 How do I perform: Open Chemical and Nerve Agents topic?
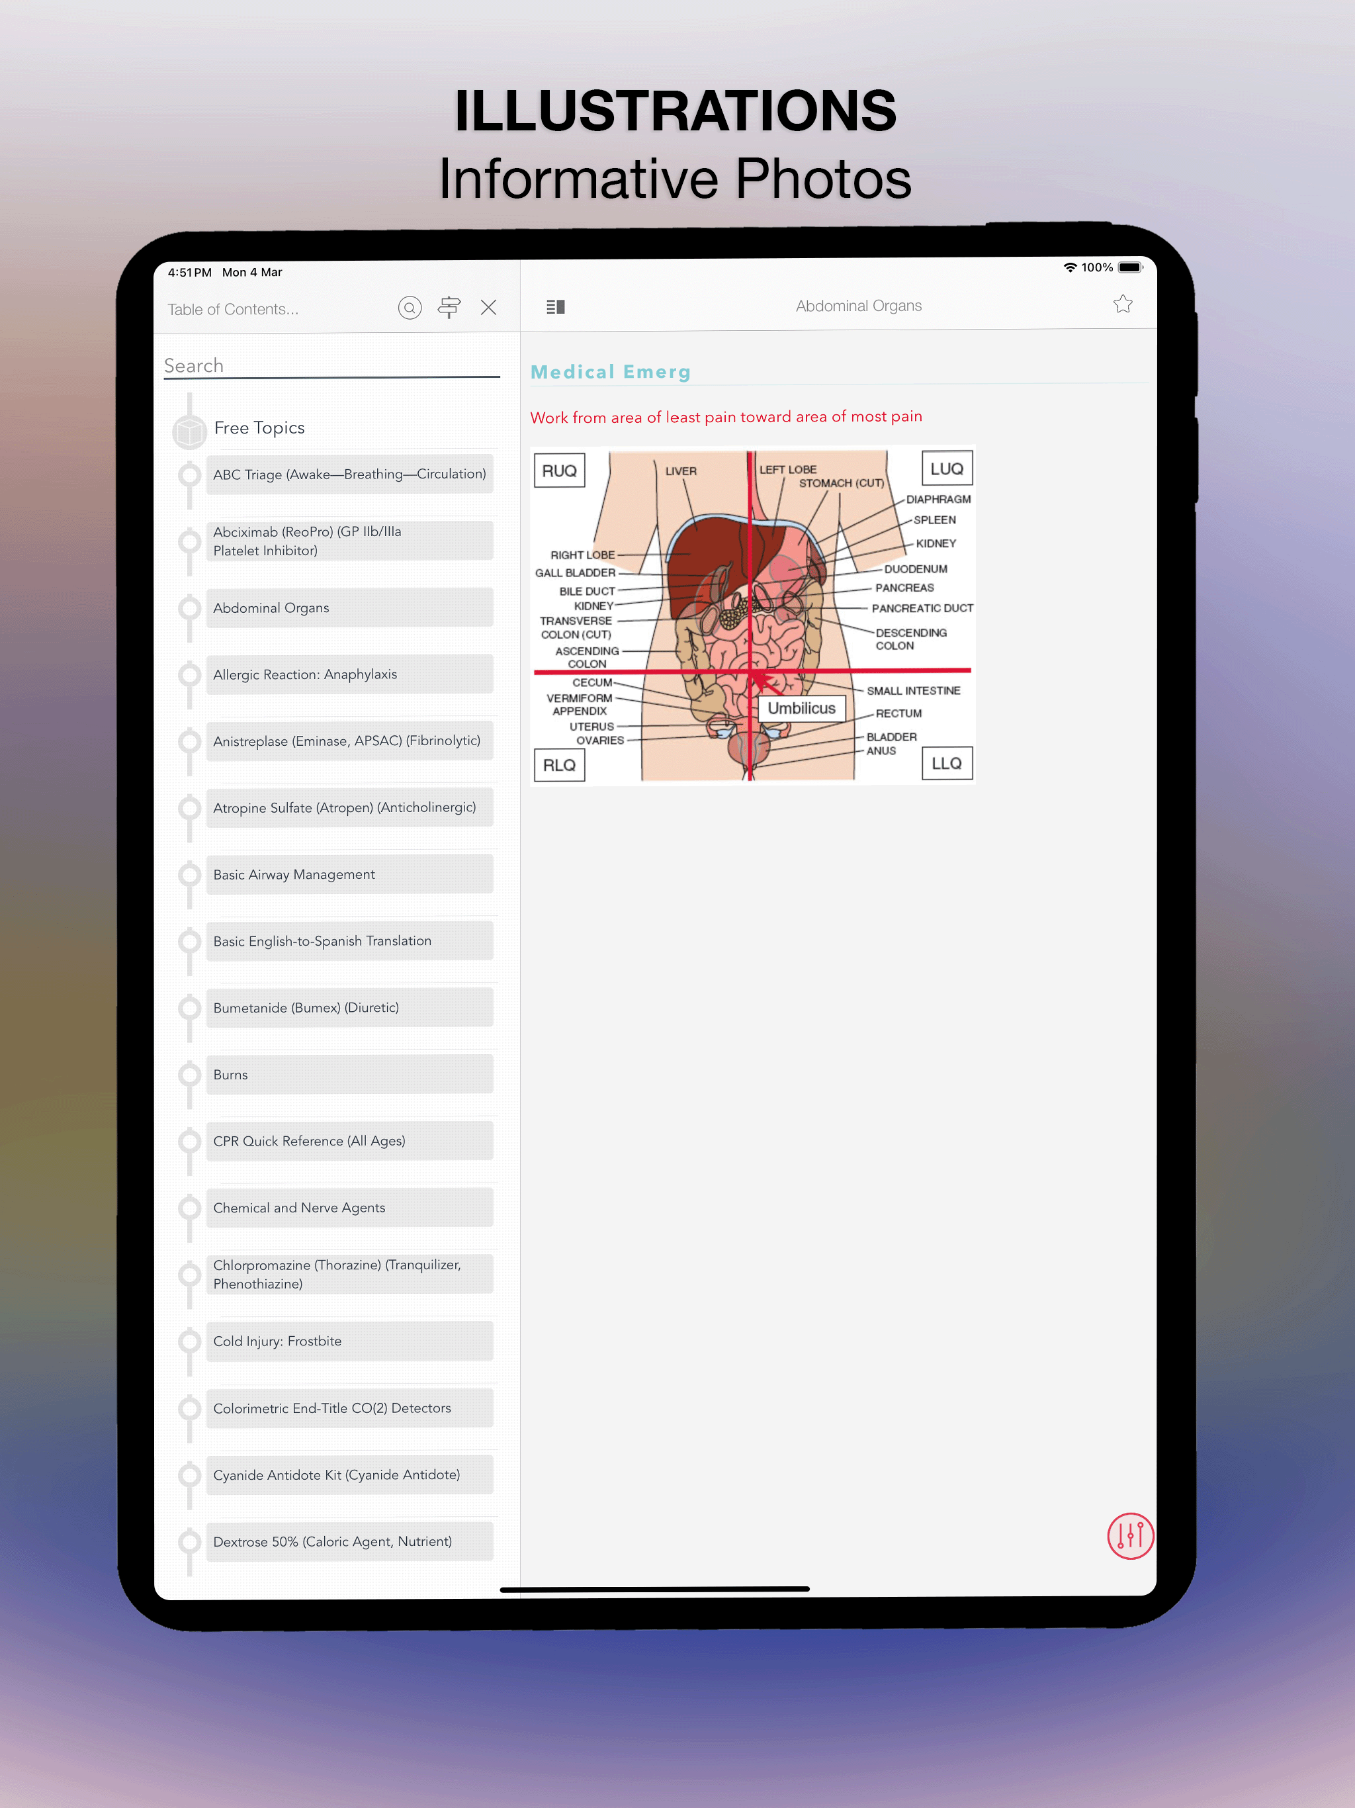(x=350, y=1208)
